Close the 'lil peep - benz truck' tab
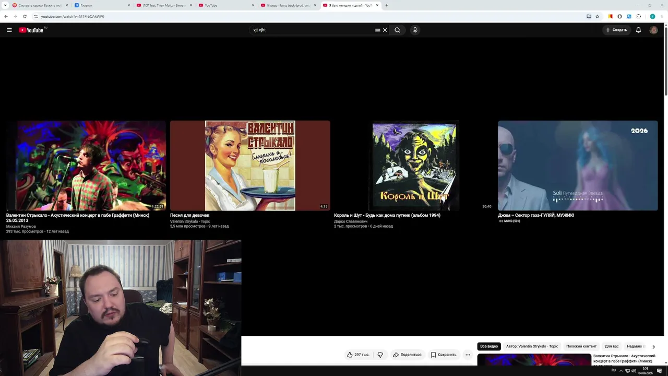The height and width of the screenshot is (376, 668). click(315, 5)
